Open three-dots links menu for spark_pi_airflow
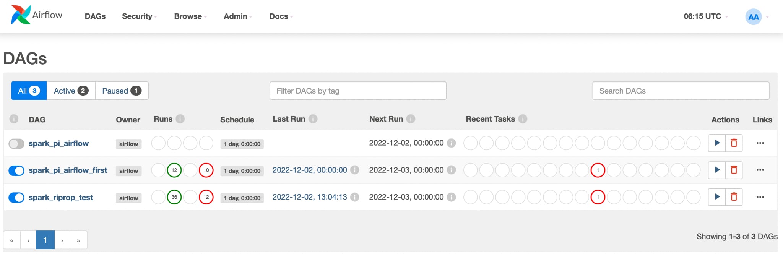The width and height of the screenshot is (783, 271). pyautogui.click(x=760, y=143)
